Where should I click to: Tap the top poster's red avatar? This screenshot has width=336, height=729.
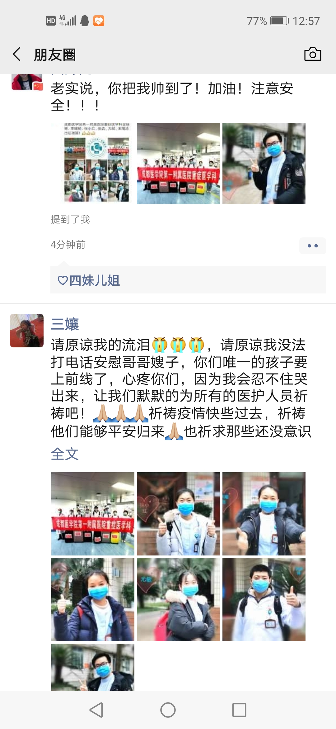pyautogui.click(x=27, y=82)
